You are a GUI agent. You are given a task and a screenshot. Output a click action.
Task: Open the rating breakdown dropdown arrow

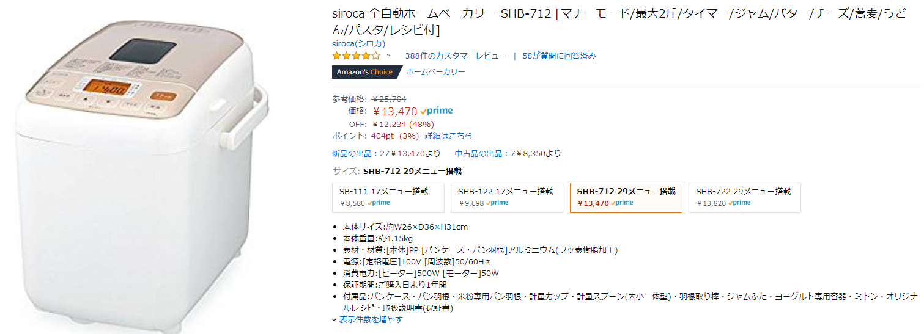click(388, 56)
